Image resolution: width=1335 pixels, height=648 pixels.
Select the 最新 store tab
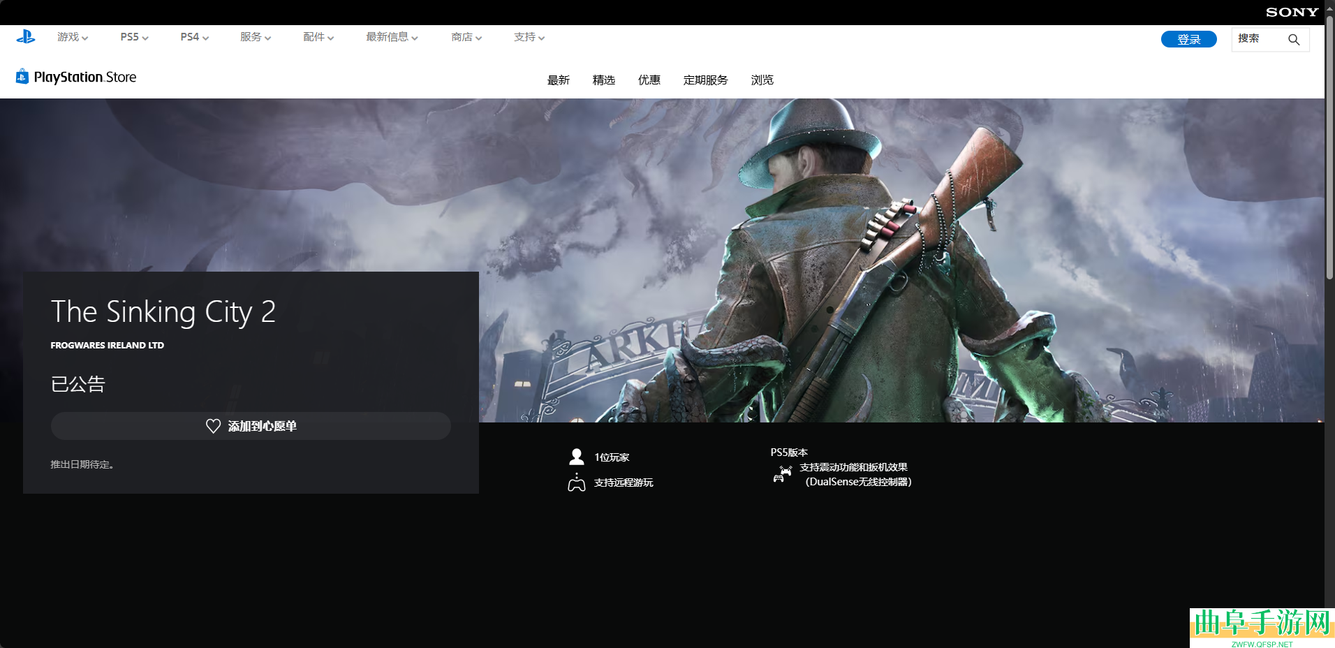click(559, 80)
